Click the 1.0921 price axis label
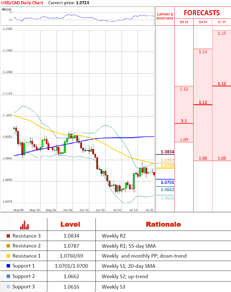The width and height of the screenshot is (231, 292). [7, 137]
